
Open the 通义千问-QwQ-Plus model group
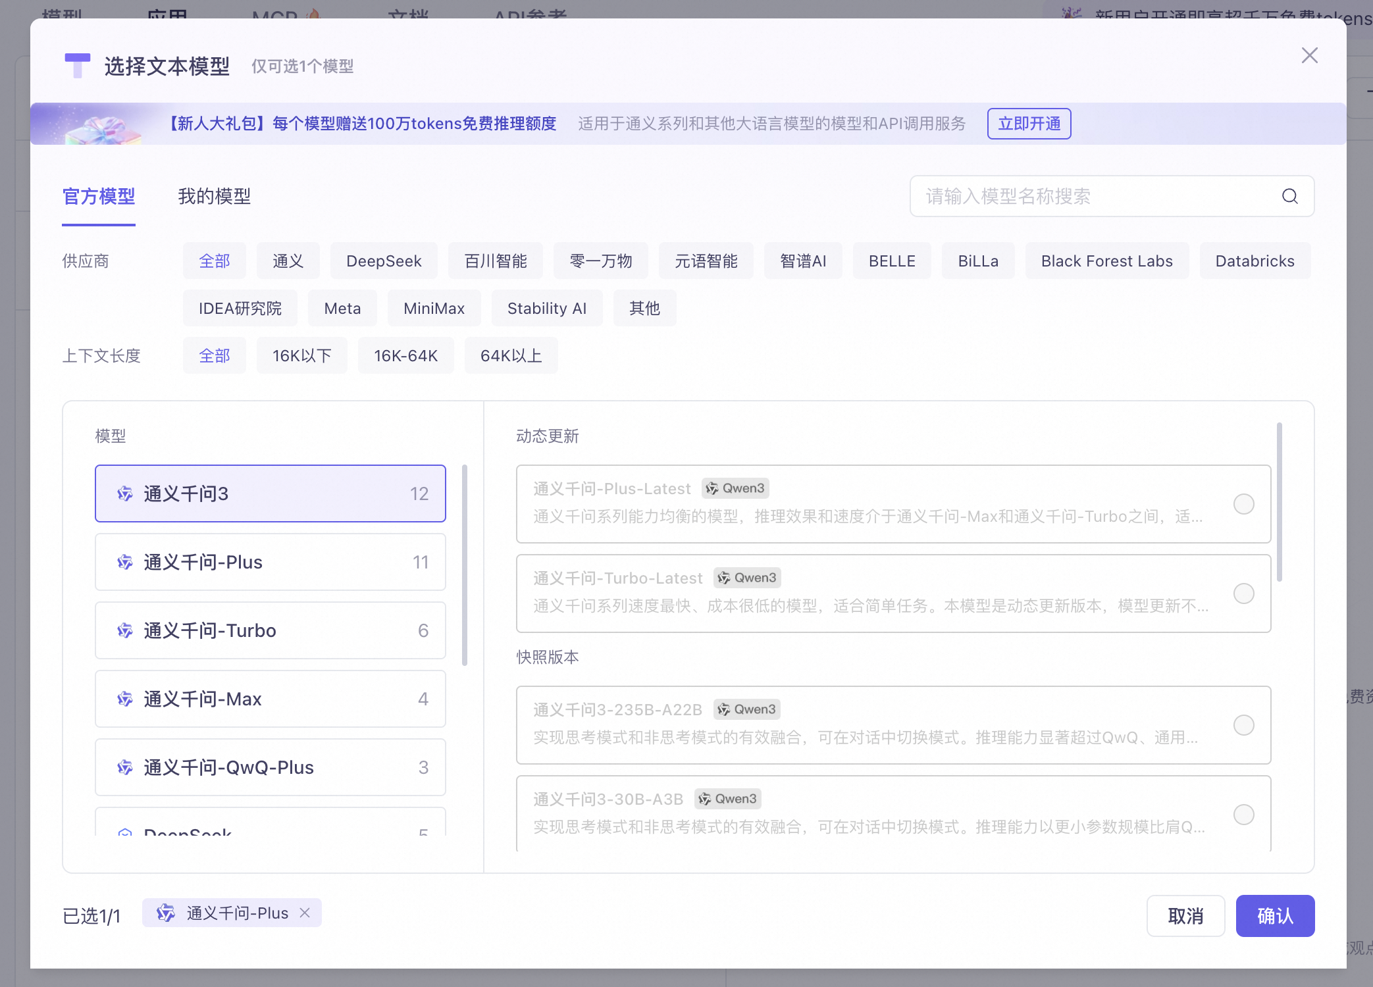tap(271, 767)
